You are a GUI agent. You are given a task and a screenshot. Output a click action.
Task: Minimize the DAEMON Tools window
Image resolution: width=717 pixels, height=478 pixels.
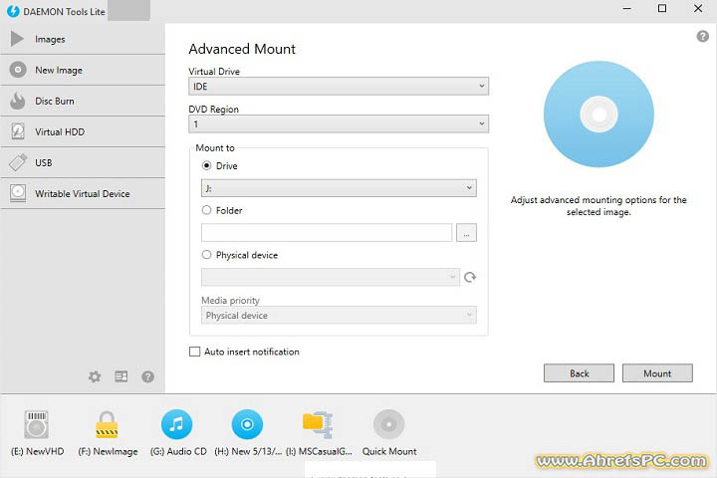coord(627,8)
